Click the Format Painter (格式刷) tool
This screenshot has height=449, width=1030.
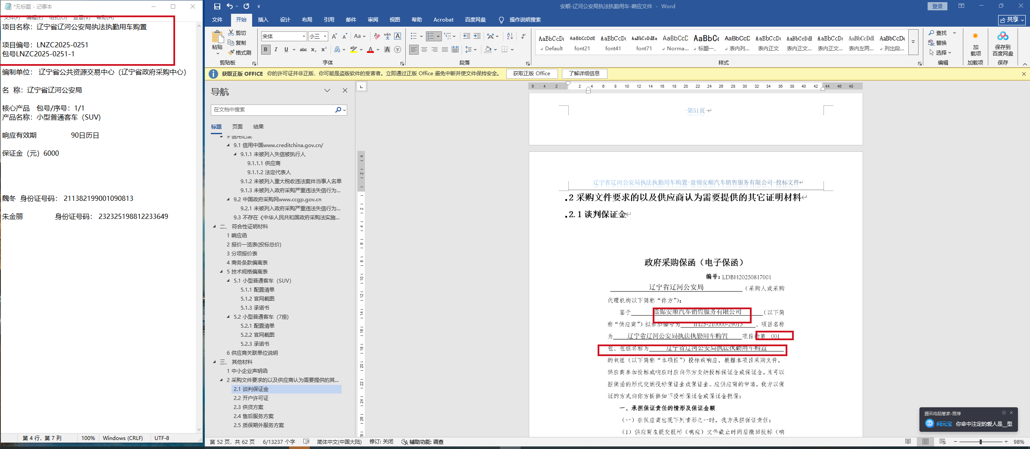240,52
